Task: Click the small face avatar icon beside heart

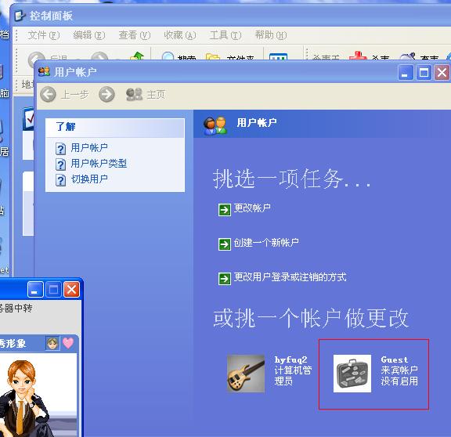Action: pyautogui.click(x=52, y=343)
